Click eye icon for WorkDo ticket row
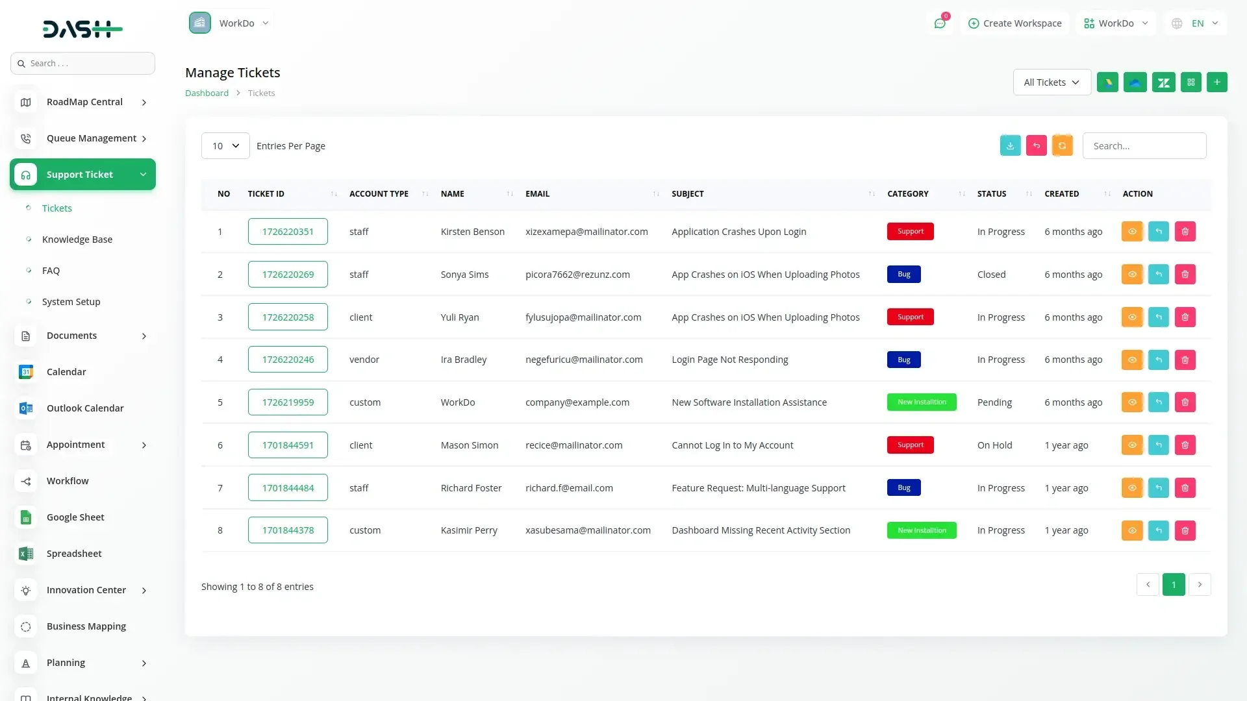Image resolution: width=1247 pixels, height=701 pixels. tap(1131, 402)
